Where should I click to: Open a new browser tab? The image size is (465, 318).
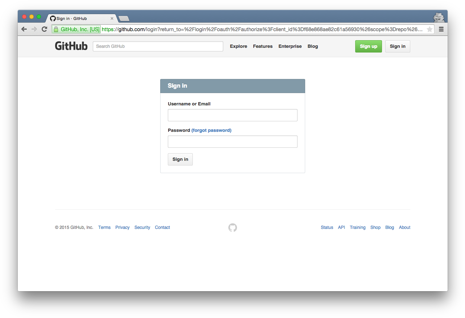[x=124, y=18]
